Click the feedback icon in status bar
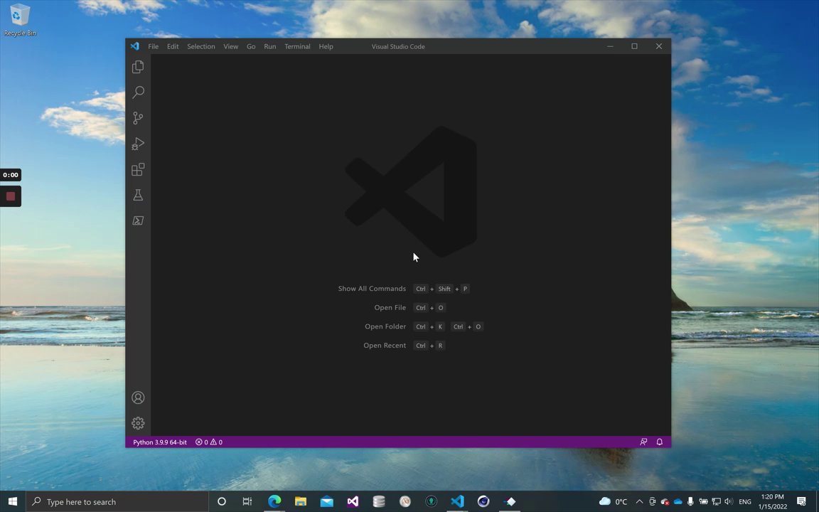Viewport: 819px width, 512px height. [x=643, y=442]
